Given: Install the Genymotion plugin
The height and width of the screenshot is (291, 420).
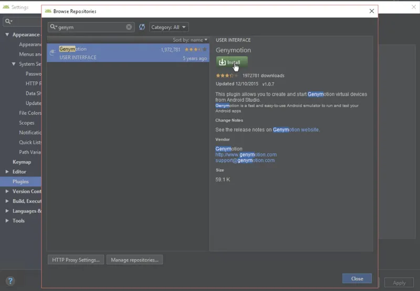Looking at the screenshot, I should coord(232,62).
